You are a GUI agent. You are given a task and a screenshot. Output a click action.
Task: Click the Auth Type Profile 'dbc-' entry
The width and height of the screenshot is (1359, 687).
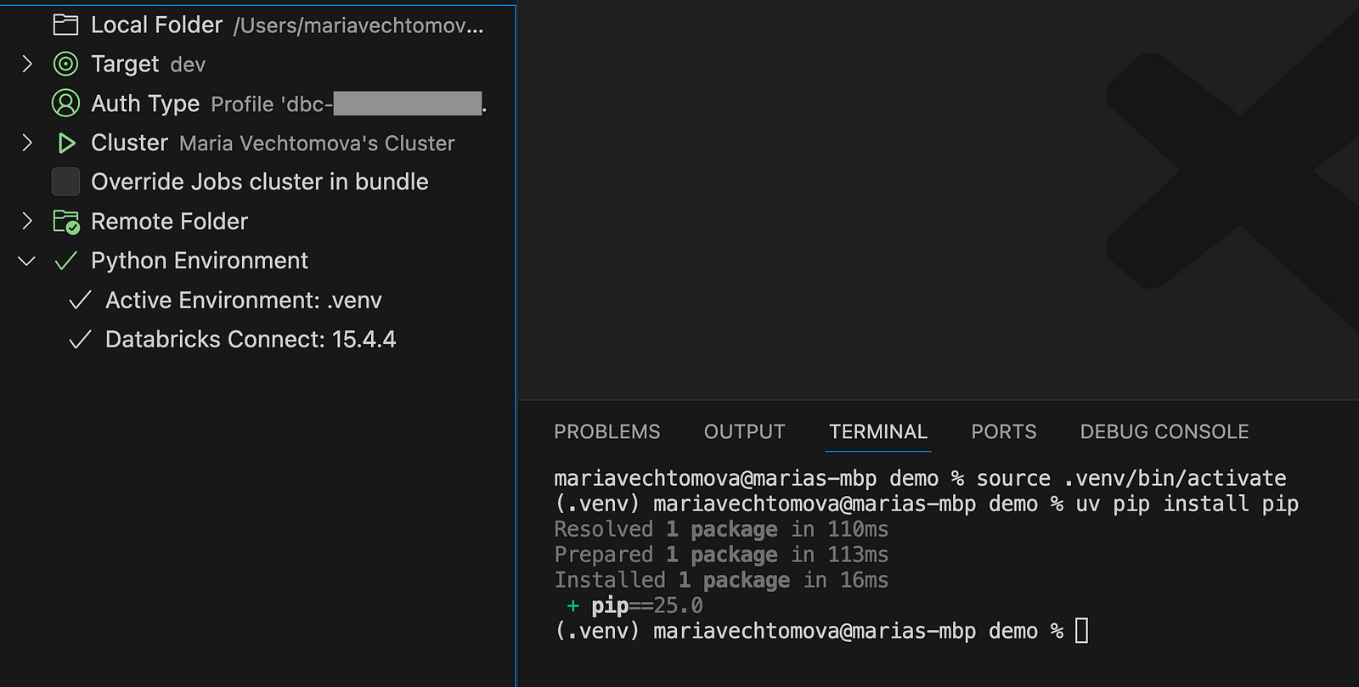coord(348,104)
